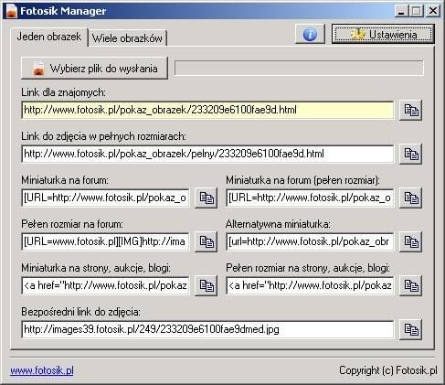Click the 'Link dla znajomych' text field
This screenshot has width=445, height=385.
pyautogui.click(x=207, y=110)
